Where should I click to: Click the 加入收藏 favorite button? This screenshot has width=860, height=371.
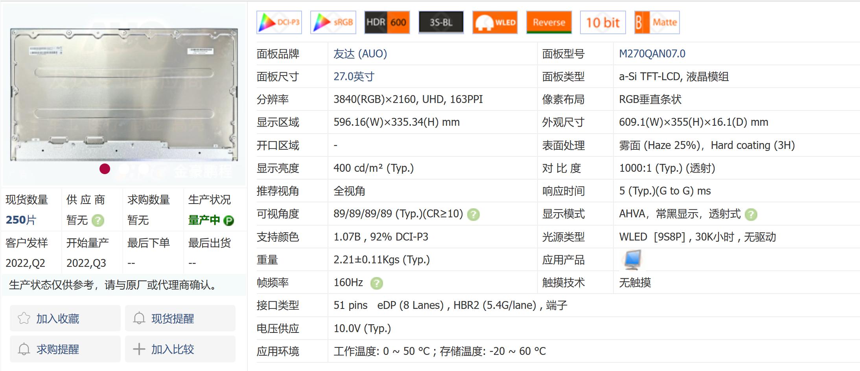tap(65, 318)
